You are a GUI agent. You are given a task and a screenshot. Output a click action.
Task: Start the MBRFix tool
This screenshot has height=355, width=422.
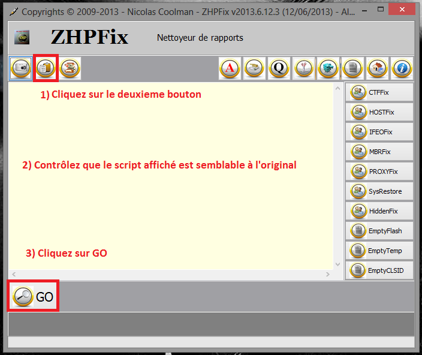(x=379, y=152)
